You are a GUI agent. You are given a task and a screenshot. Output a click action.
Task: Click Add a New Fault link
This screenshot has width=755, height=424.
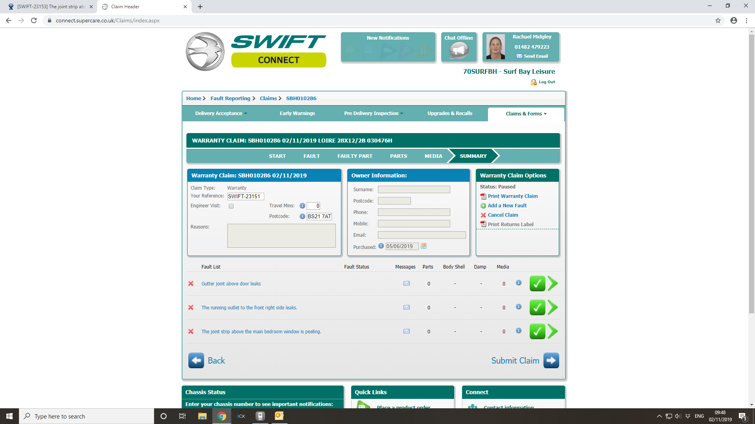click(507, 206)
